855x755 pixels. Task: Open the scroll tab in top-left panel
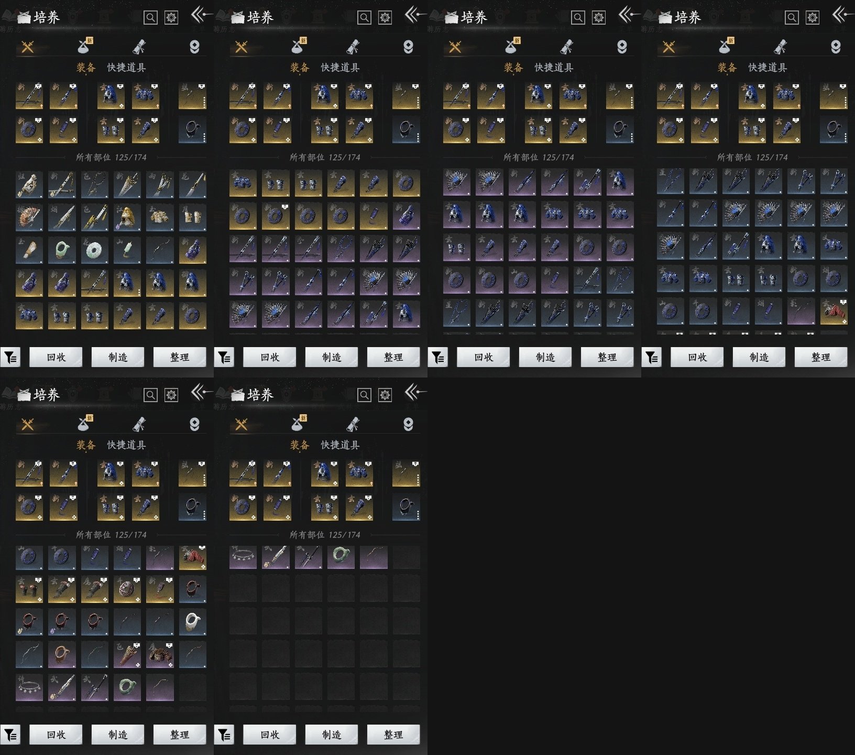pyautogui.click(x=139, y=47)
